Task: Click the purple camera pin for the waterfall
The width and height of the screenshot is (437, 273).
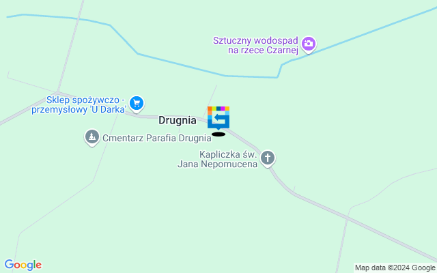Action: 308,44
